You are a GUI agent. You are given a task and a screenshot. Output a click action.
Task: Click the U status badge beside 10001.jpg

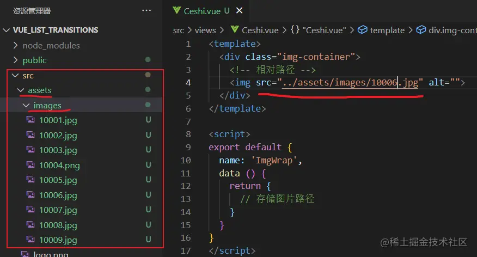pyautogui.click(x=148, y=120)
